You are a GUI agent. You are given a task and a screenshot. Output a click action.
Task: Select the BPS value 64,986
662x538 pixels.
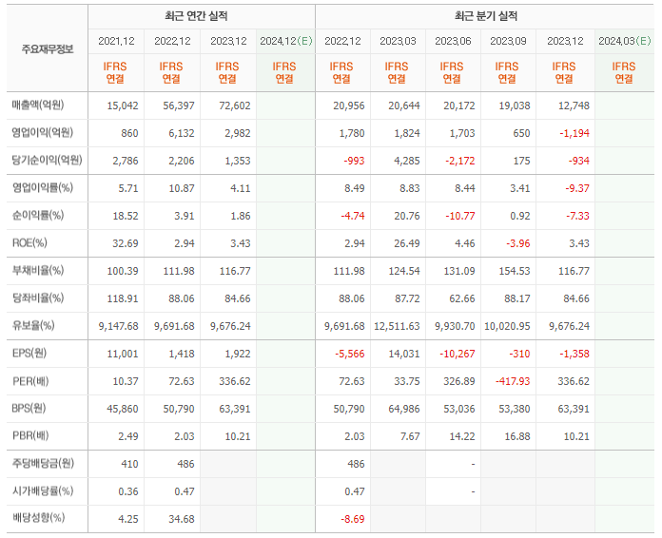point(404,409)
